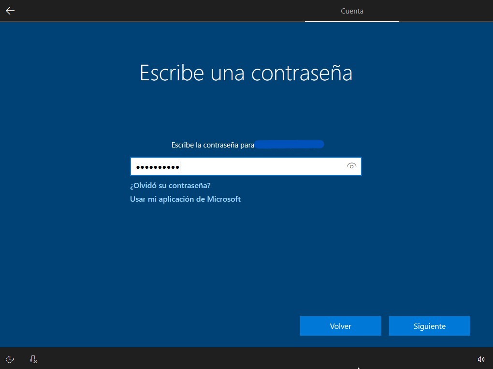Click the "Escribe la contraseña para" label
This screenshot has width=493, height=369.
coord(213,145)
